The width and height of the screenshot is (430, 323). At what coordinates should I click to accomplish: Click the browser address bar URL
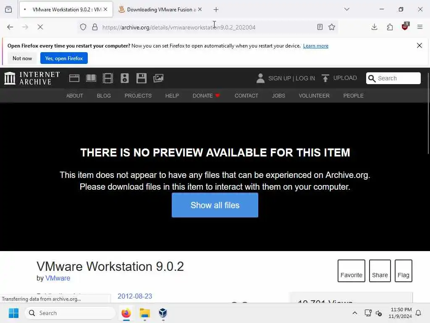tap(179, 27)
